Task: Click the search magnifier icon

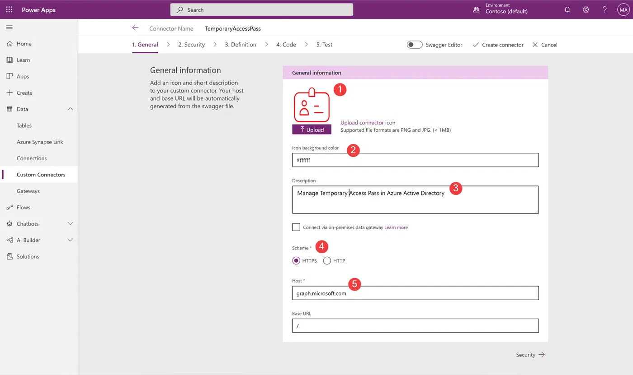Action: pyautogui.click(x=180, y=9)
